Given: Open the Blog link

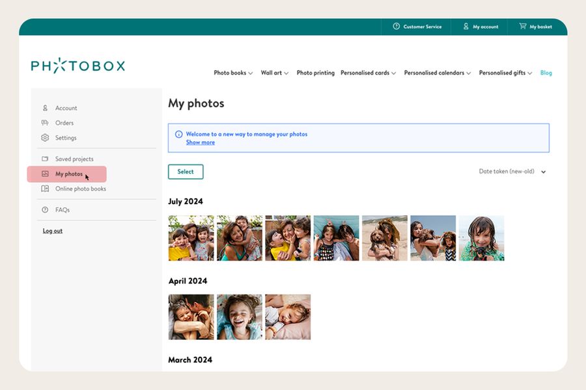Looking at the screenshot, I should 546,73.
